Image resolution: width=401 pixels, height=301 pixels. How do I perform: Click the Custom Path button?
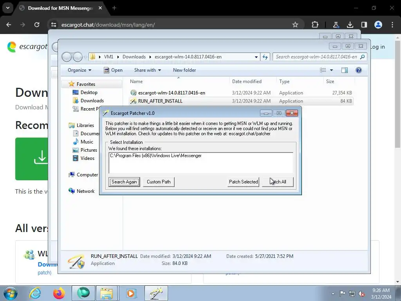[x=159, y=182]
